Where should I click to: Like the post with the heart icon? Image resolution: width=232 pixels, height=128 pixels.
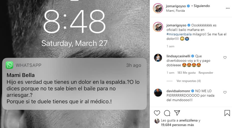[x=157, y=113]
